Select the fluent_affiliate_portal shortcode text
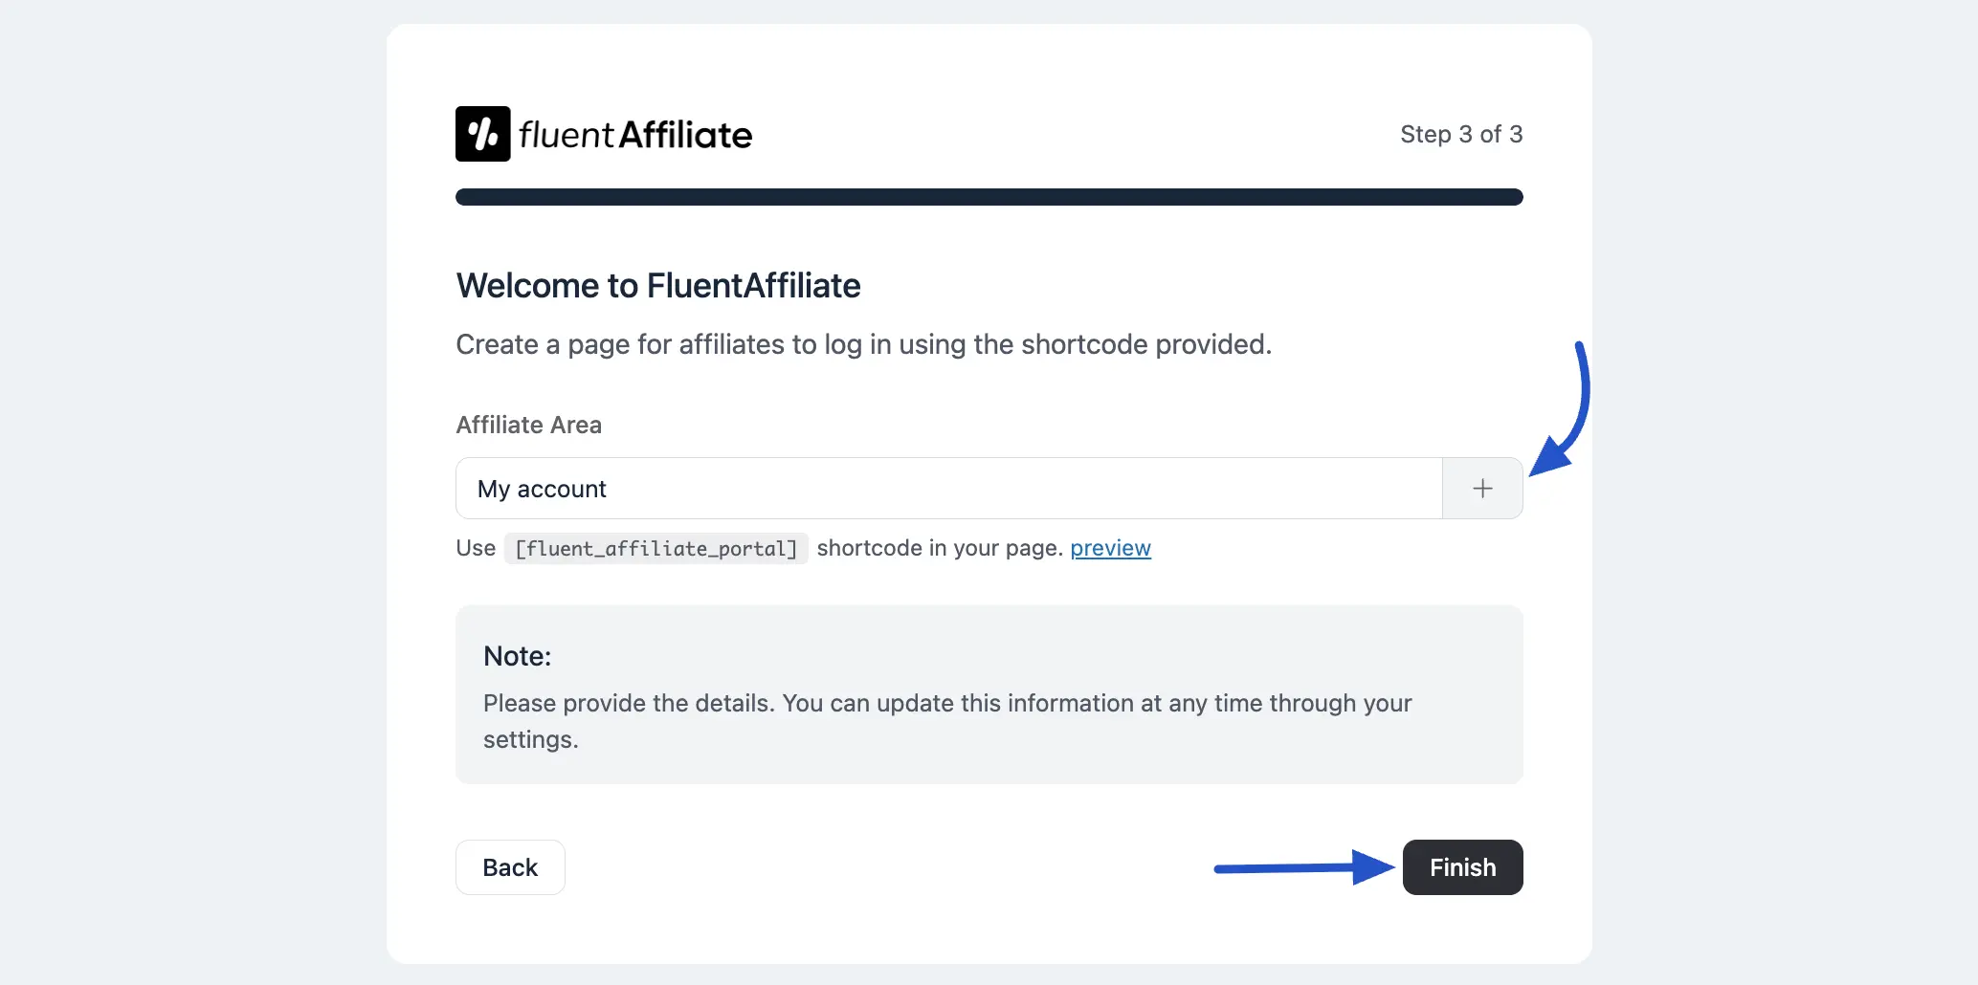Screen dimensions: 1978x985 [655, 548]
